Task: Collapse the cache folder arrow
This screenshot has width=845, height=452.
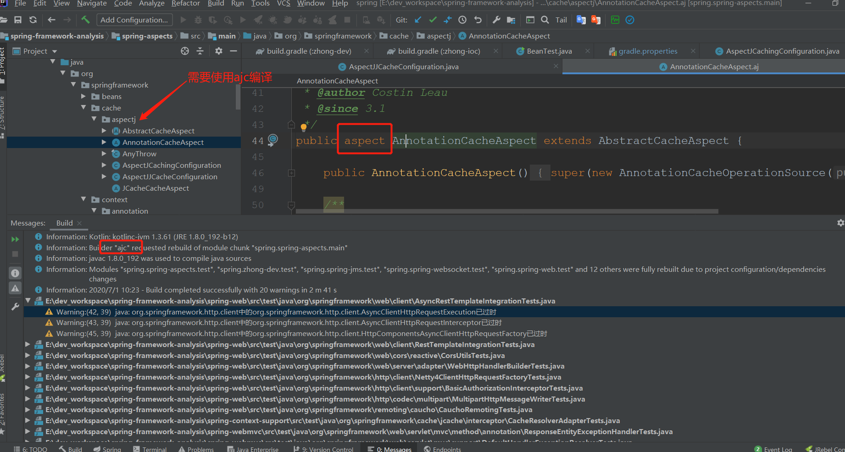Action: tap(83, 107)
